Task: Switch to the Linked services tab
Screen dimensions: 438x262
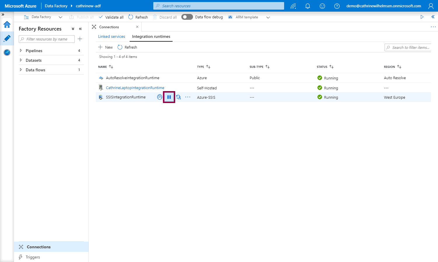Action: [x=111, y=37]
